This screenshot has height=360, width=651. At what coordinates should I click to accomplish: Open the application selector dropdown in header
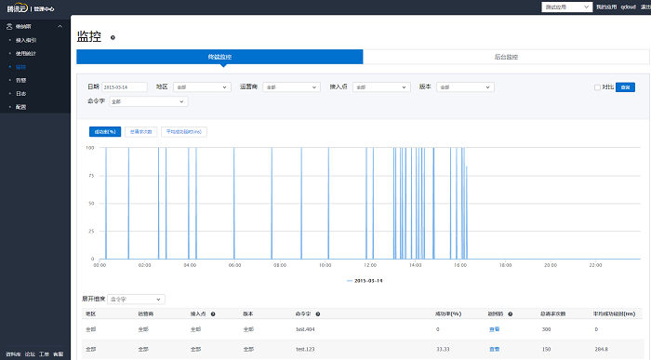[x=566, y=7]
